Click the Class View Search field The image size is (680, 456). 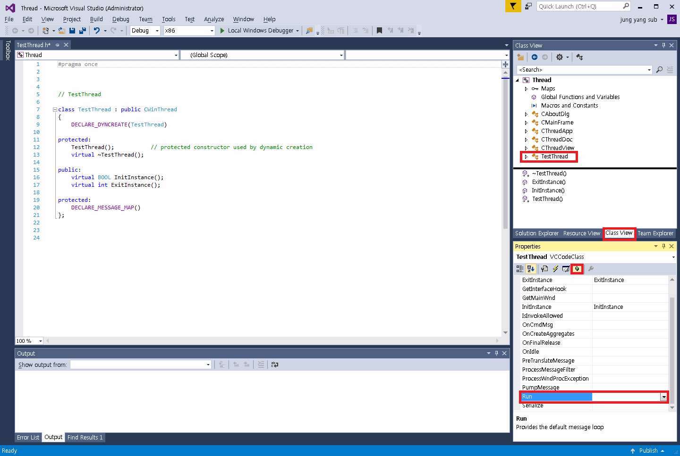pyautogui.click(x=583, y=70)
